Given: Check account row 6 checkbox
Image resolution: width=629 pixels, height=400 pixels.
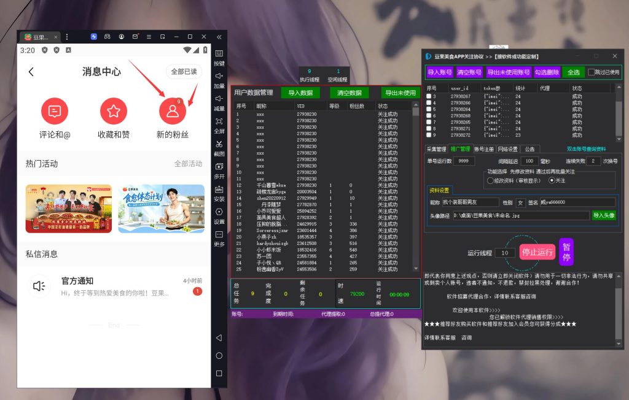Looking at the screenshot, I should [429, 115].
